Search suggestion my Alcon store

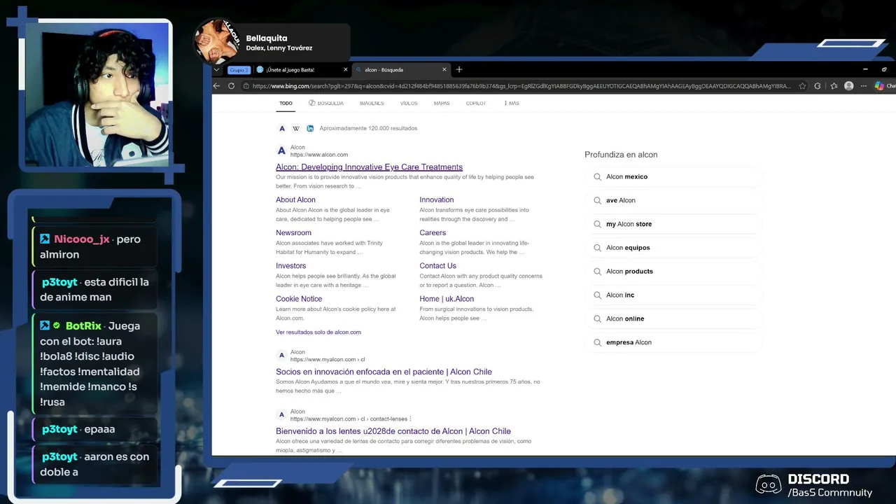pyautogui.click(x=673, y=224)
